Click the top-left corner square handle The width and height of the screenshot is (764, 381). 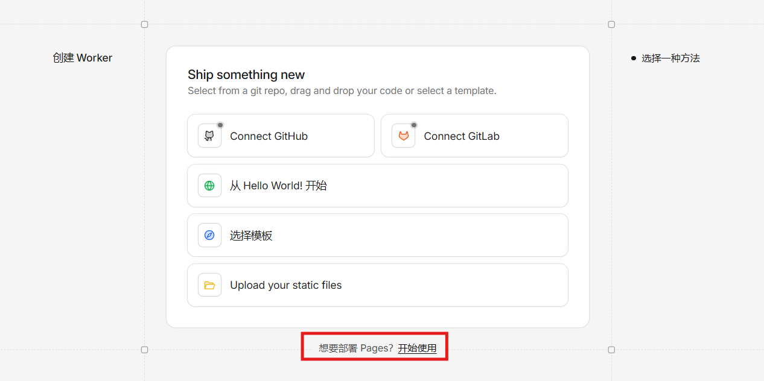pos(144,25)
